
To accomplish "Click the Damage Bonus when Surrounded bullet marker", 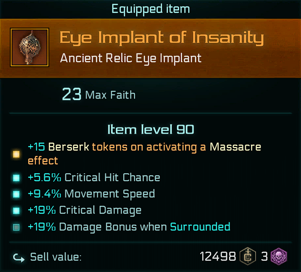I will (x=16, y=228).
